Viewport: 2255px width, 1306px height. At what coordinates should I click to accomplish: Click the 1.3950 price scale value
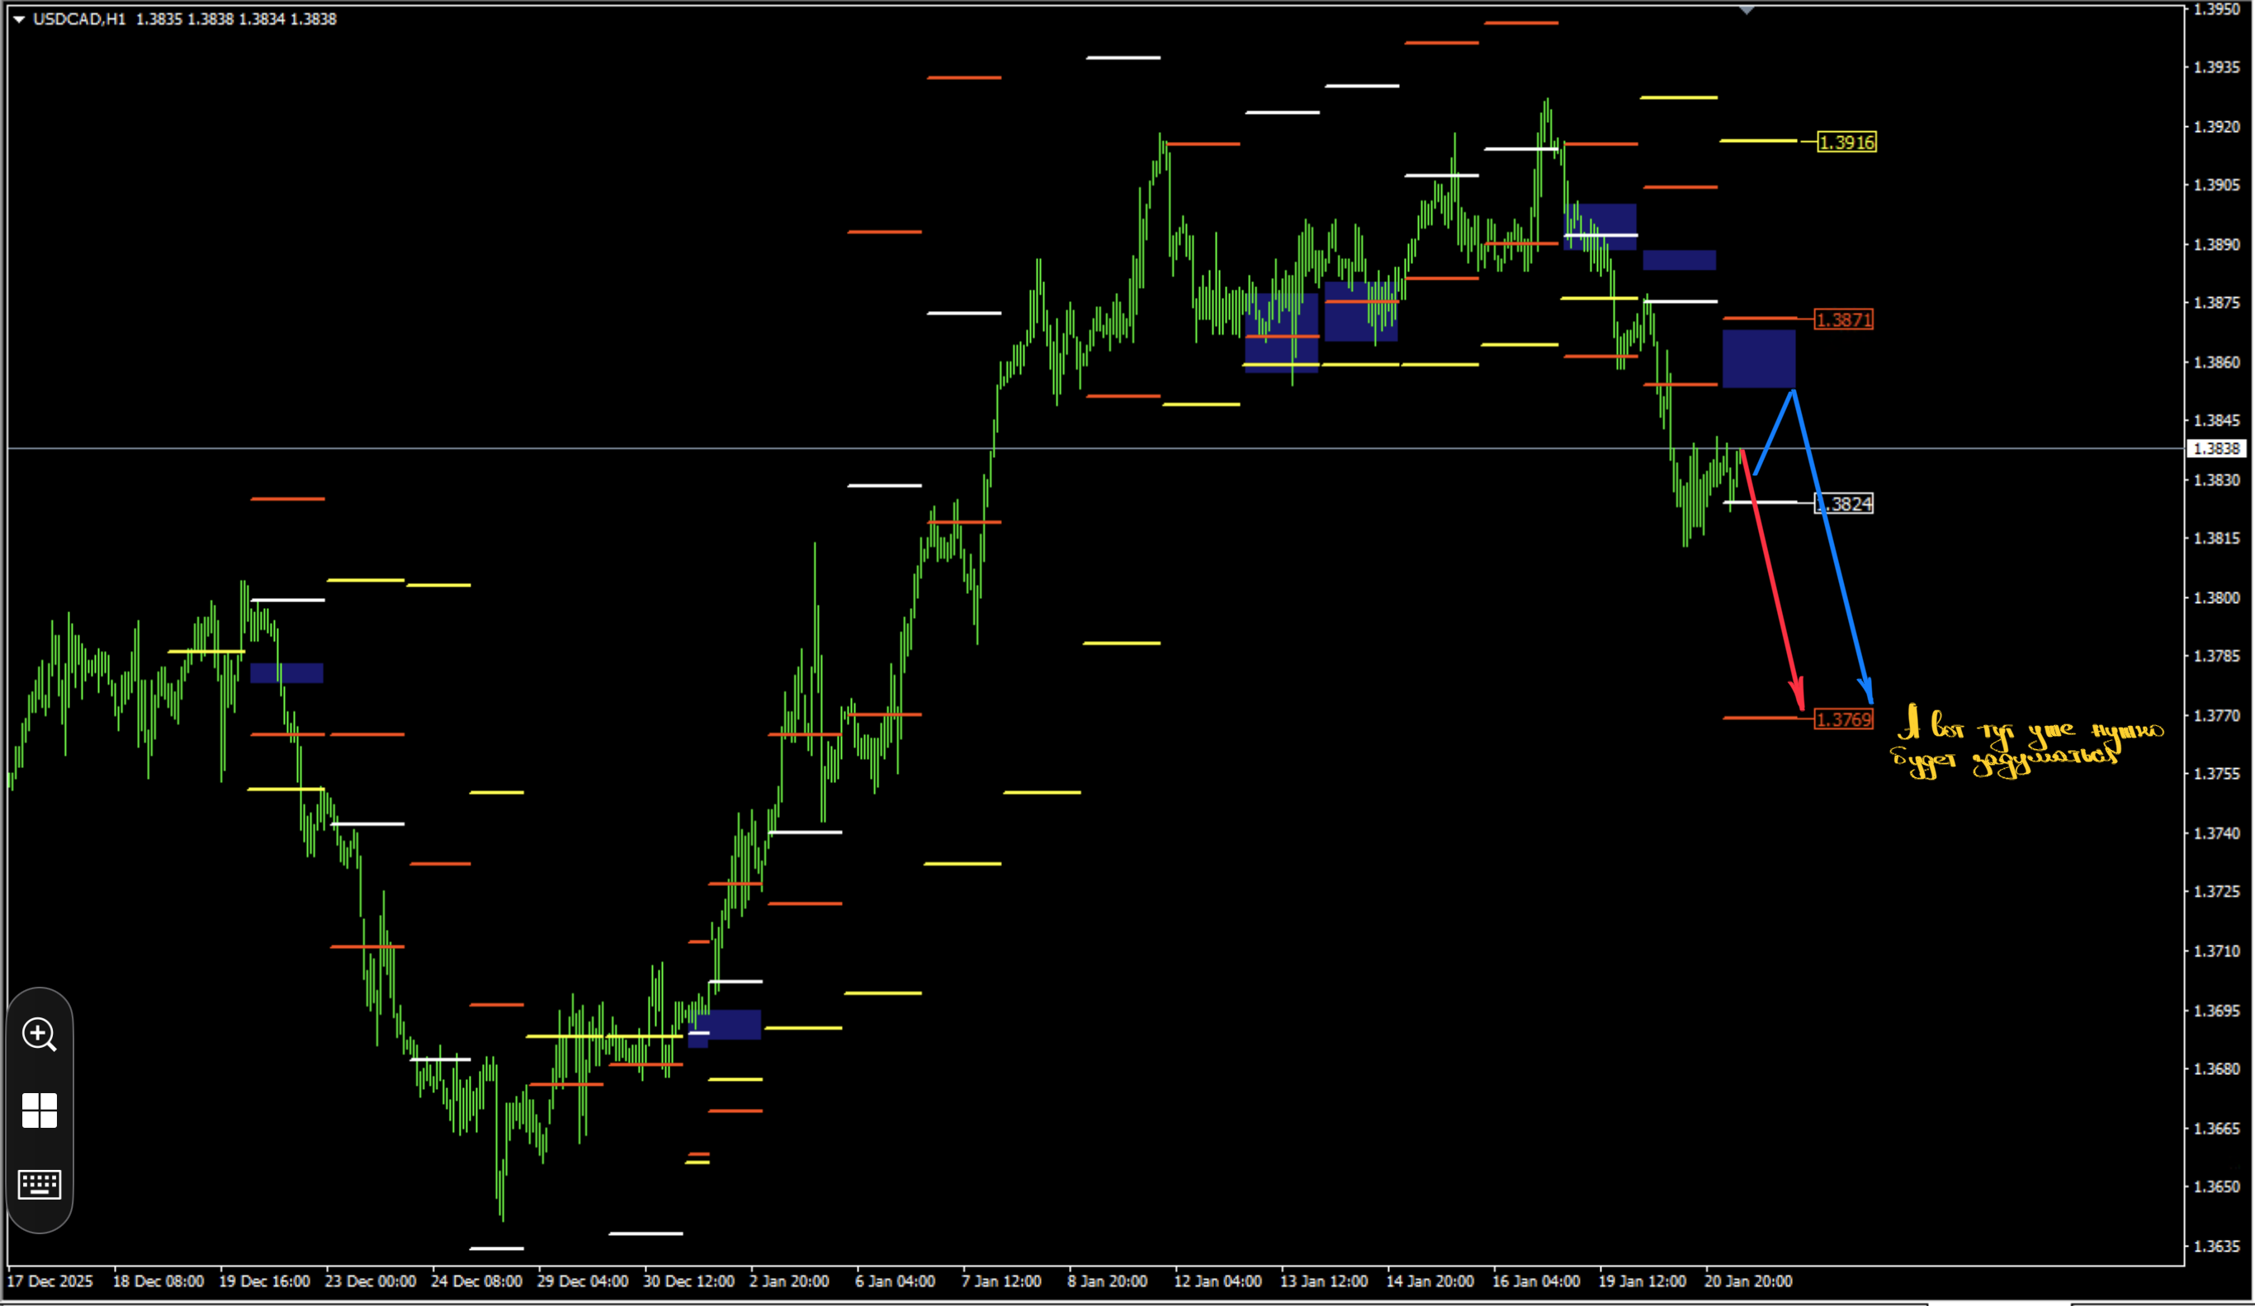click(2217, 9)
